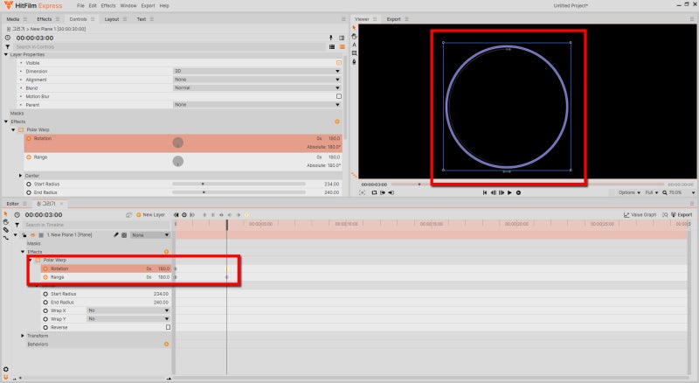The image size is (699, 383).
Task: Open the Blend dropdown set to Normal
Action: pyautogui.click(x=257, y=88)
